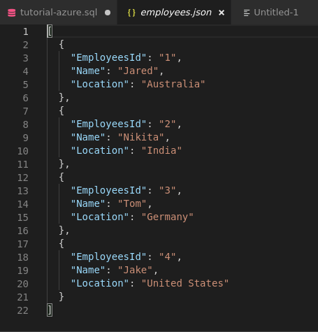The width and height of the screenshot is (318, 332).
Task: Click the closing brace on line 16
Action: coord(62,230)
